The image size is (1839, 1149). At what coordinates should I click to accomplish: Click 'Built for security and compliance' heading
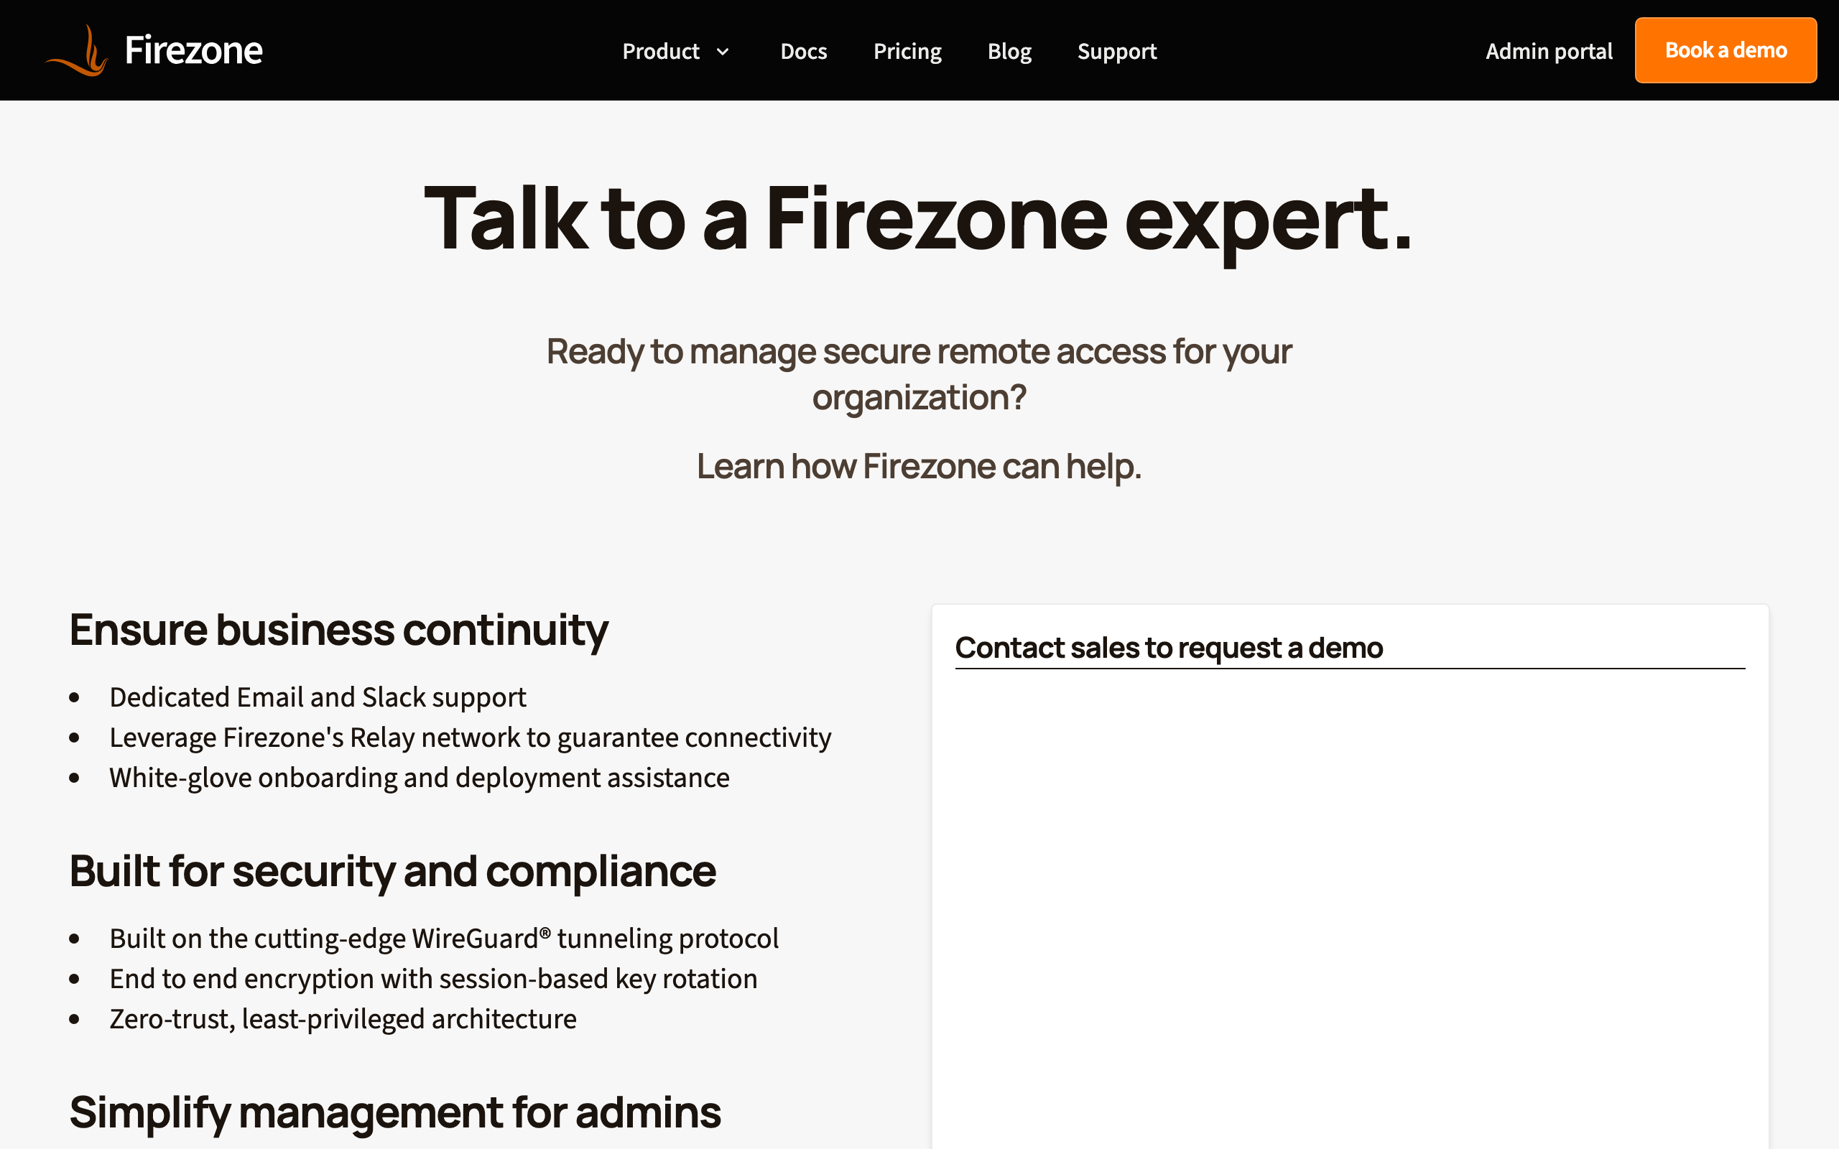[x=392, y=871]
